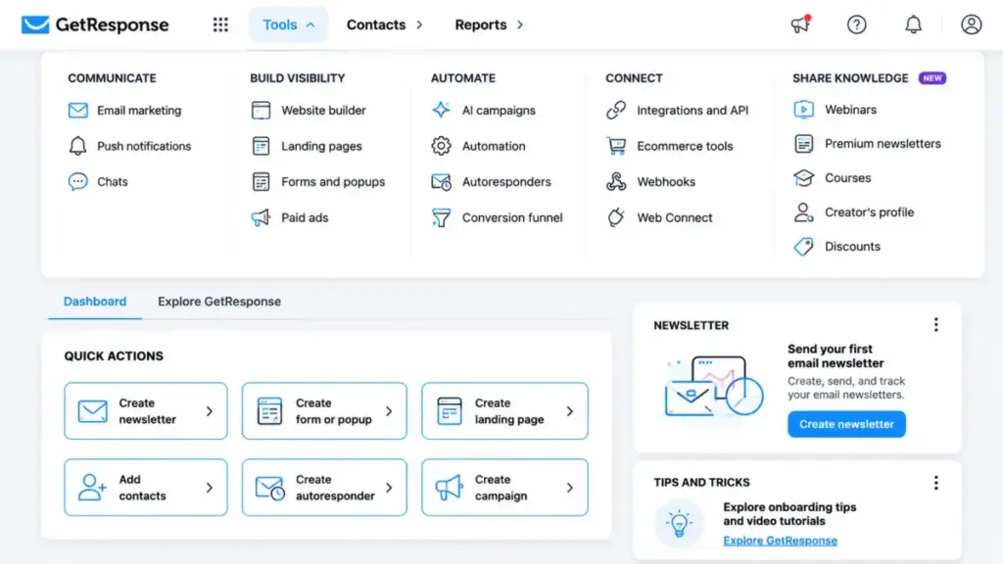1003x564 pixels.
Task: Click Create autoresponder quick action
Action: coord(324,488)
